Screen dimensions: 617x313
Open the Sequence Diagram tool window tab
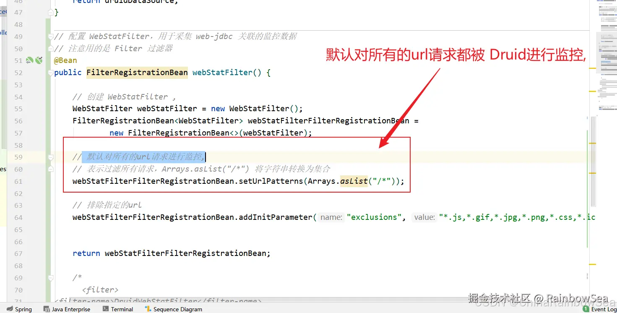pyautogui.click(x=173, y=309)
